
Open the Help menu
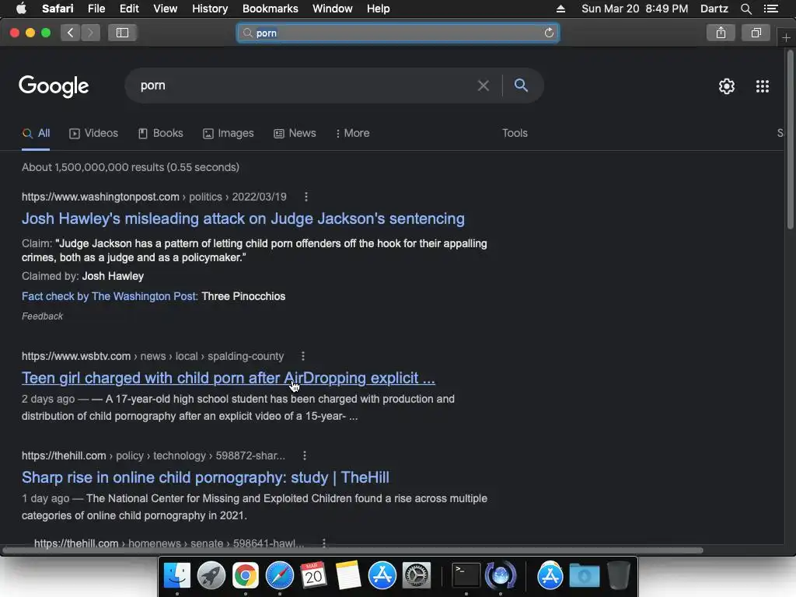pos(379,9)
